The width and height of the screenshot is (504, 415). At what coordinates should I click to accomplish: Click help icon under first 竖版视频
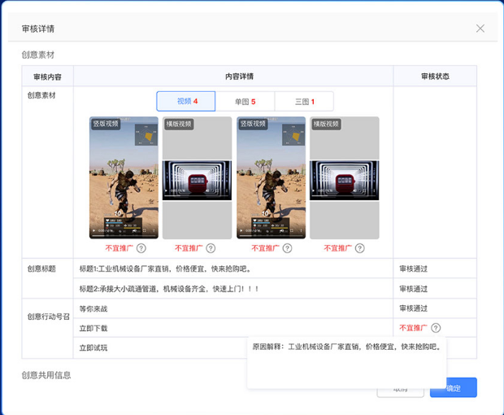[x=141, y=248]
